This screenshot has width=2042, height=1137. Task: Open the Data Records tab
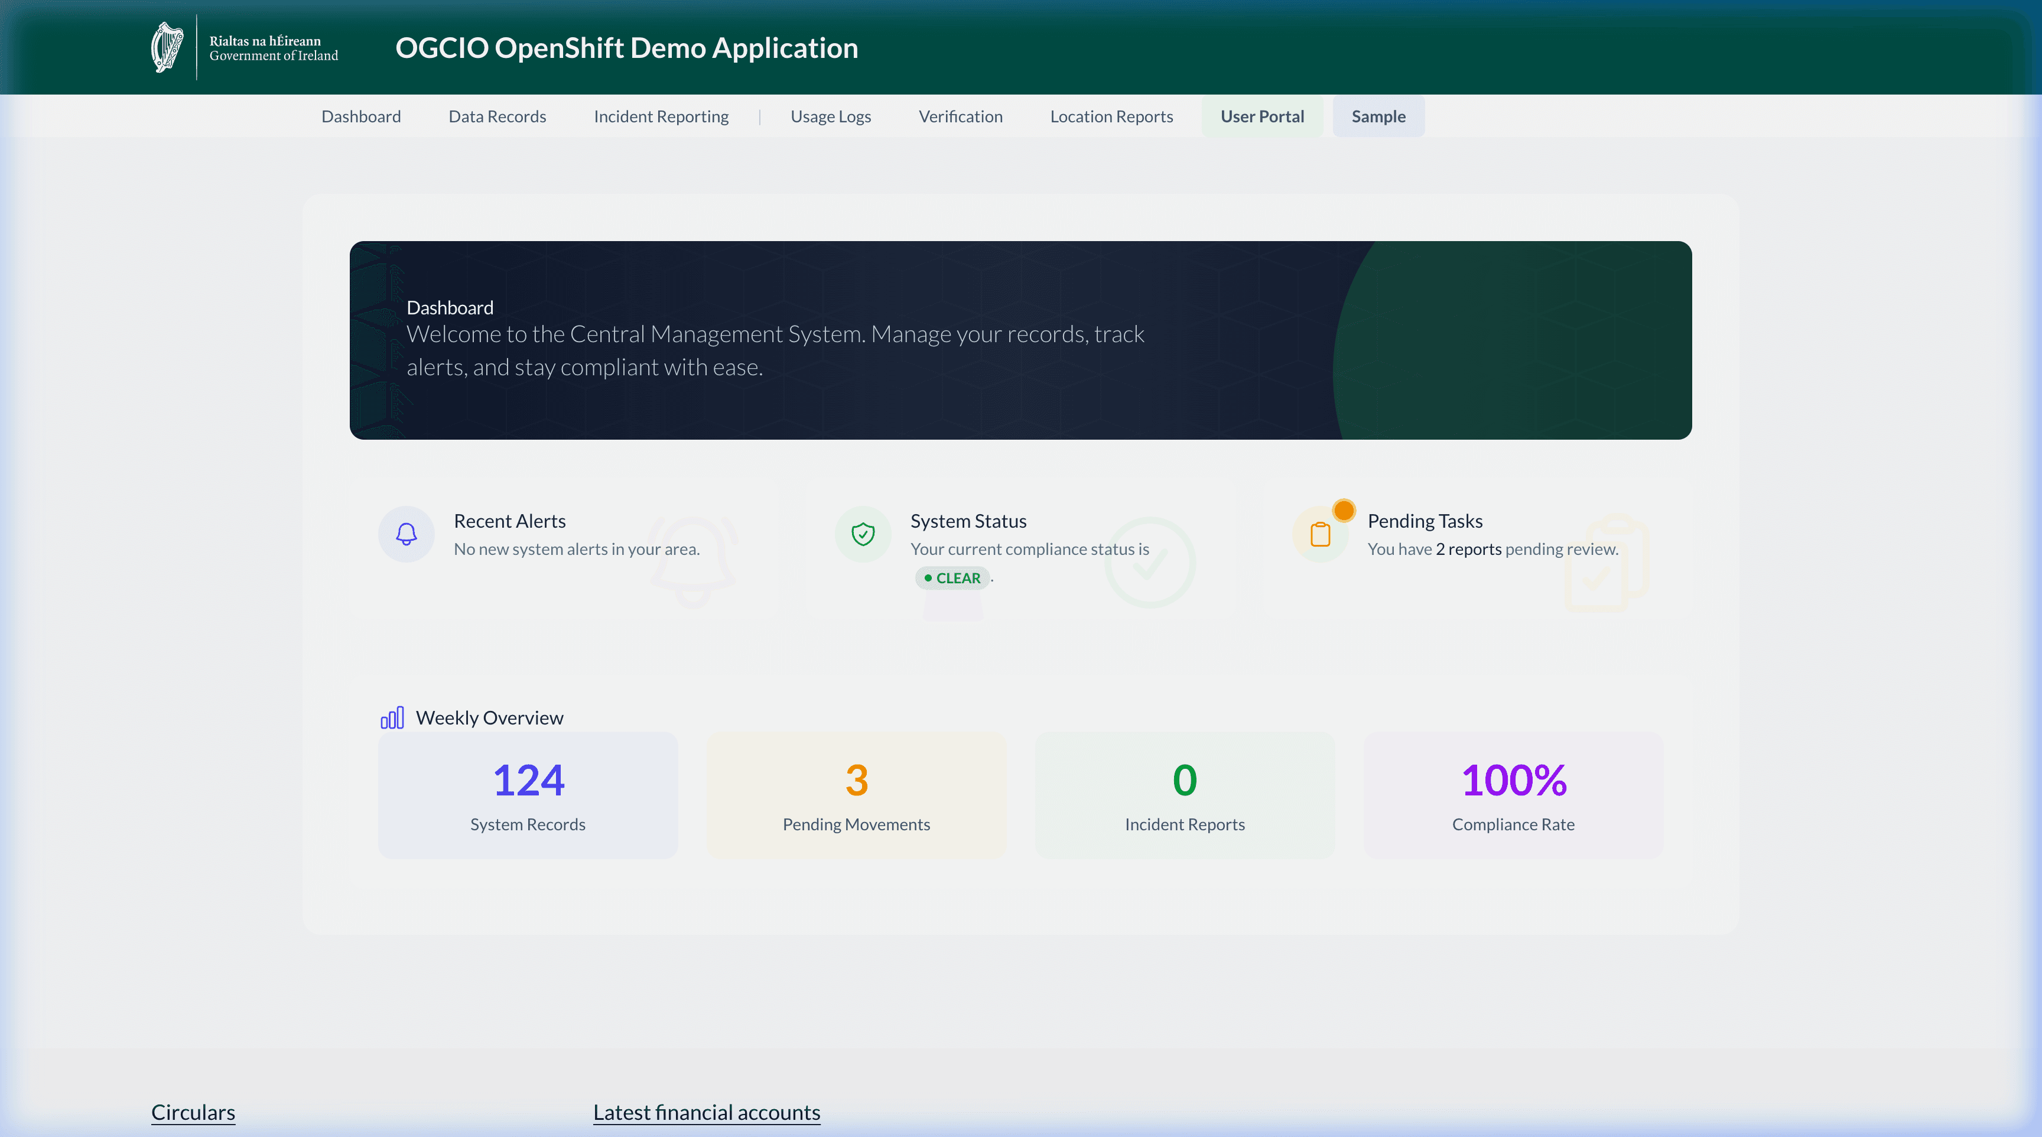point(497,116)
